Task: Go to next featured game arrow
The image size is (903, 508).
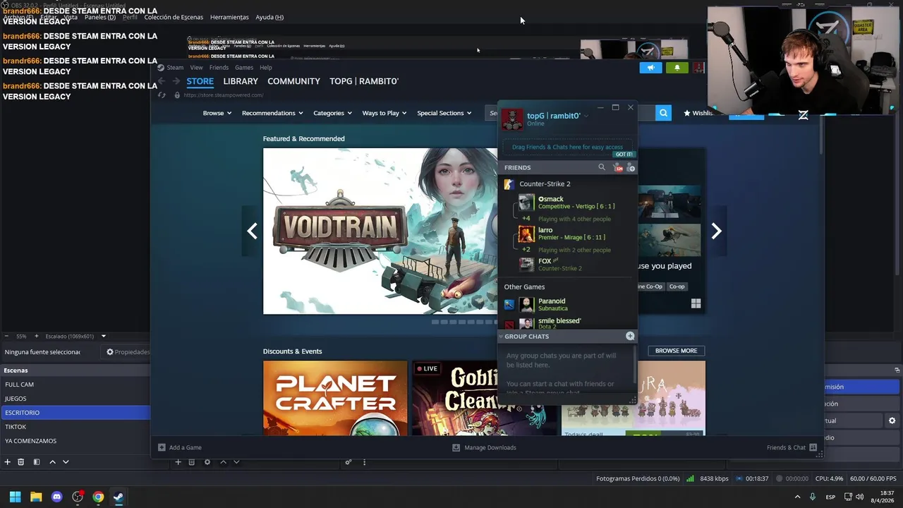Action: pos(716,231)
